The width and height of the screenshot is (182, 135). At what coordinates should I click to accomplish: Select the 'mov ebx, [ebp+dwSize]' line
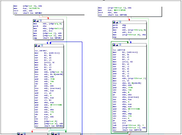tap(48, 29)
